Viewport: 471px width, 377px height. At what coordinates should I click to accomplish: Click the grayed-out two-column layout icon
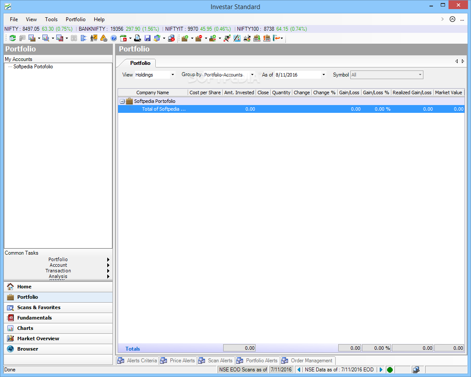[x=74, y=38]
